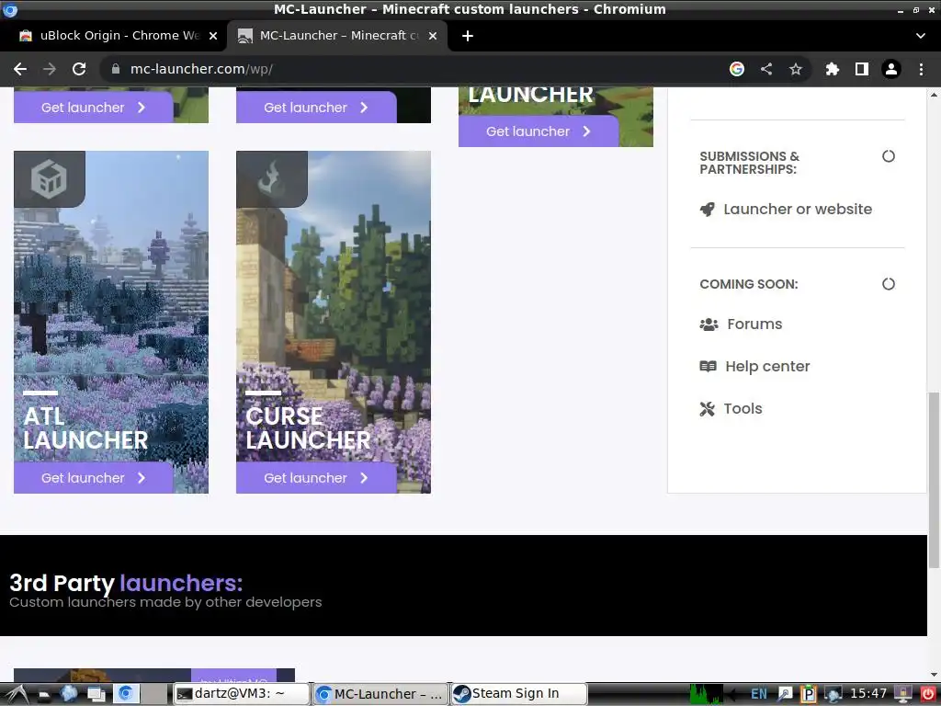Select the MC-Launcher taskbar window button
The height and width of the screenshot is (706, 941).
(380, 694)
